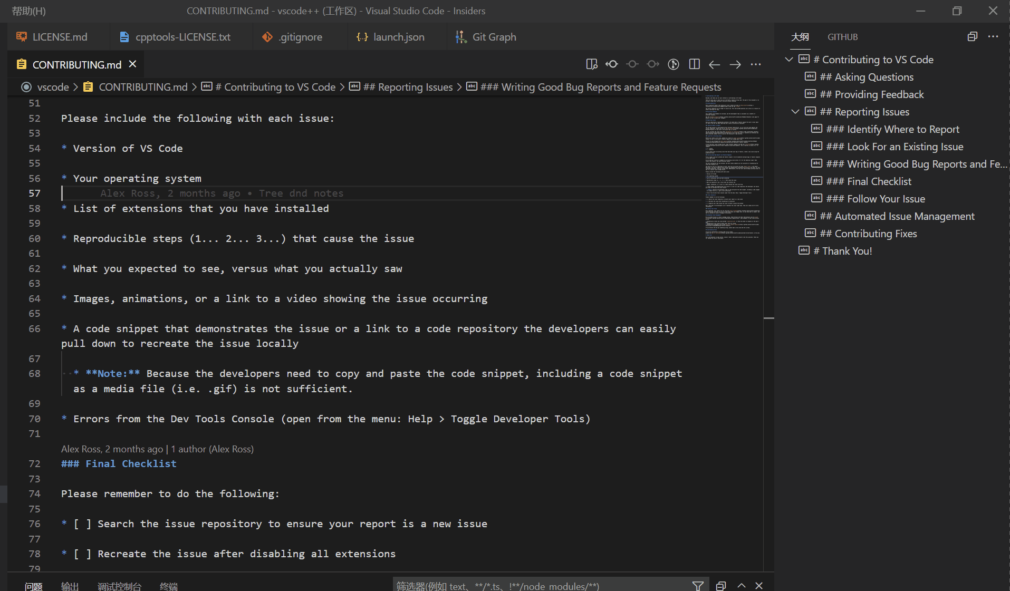
Task: Collapse the '## Reporting Issues' outline node
Action: [x=795, y=112]
